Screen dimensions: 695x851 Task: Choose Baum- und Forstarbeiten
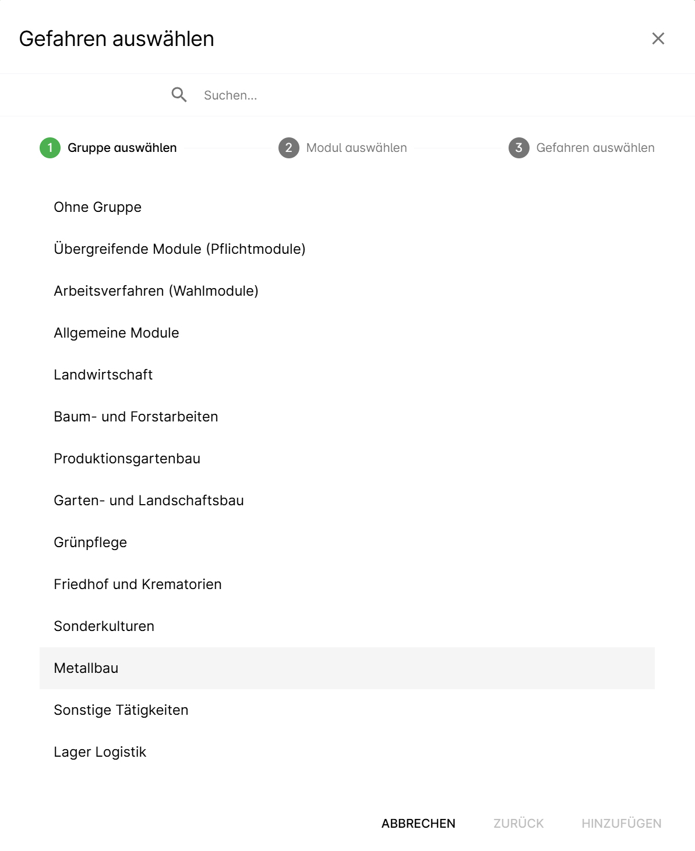pyautogui.click(x=136, y=417)
